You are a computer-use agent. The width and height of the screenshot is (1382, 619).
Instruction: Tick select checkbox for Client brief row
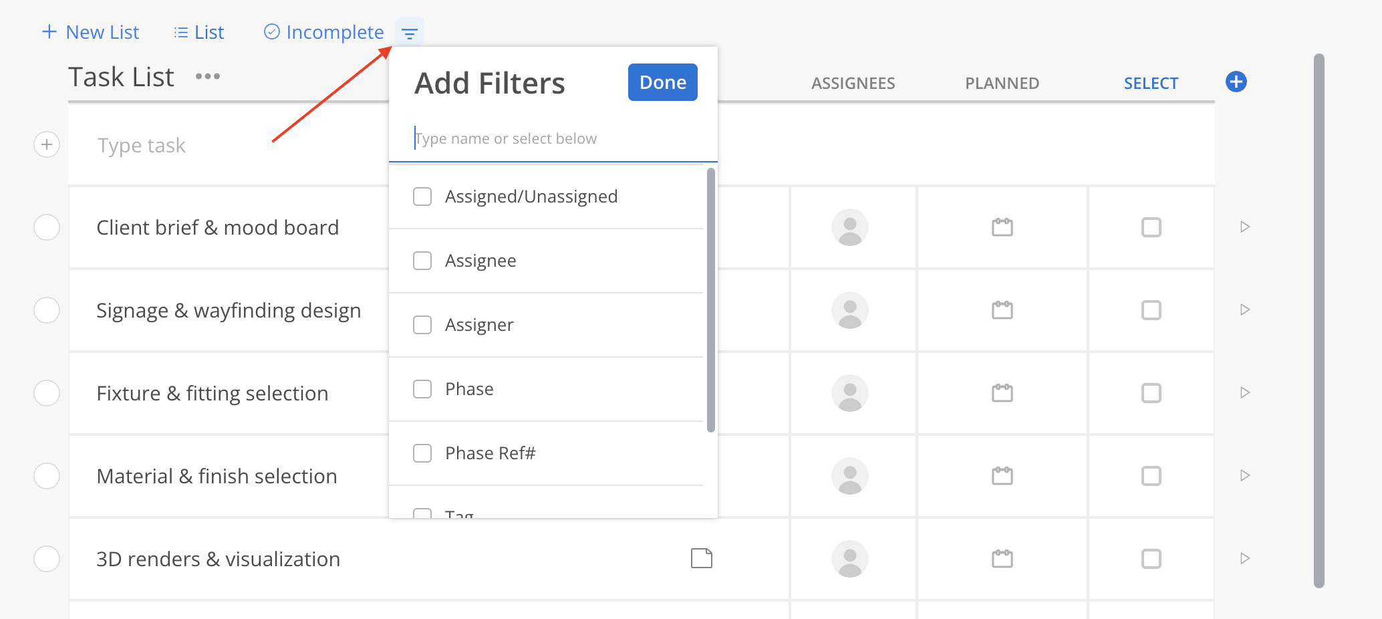(x=1151, y=227)
